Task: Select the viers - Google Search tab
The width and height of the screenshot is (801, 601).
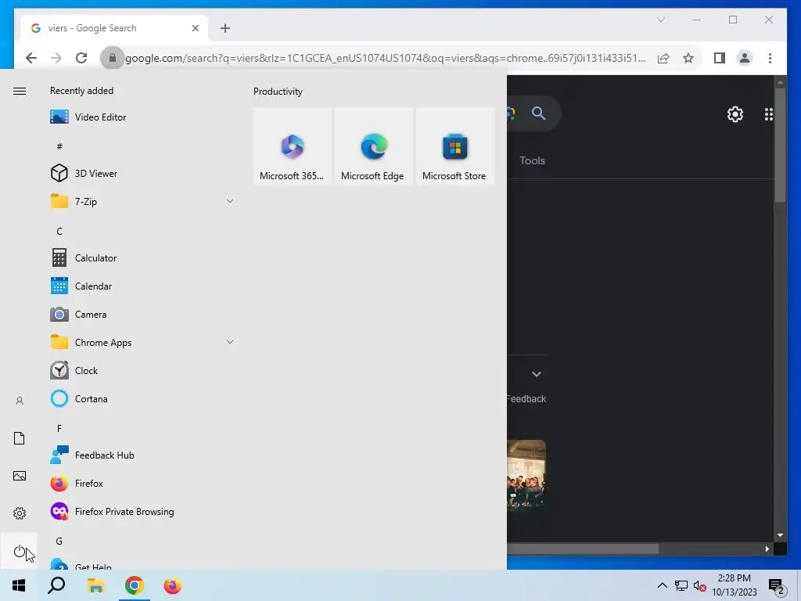Action: coord(114,28)
